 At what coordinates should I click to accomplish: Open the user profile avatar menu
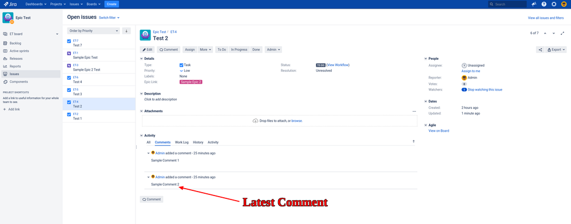(x=564, y=4)
